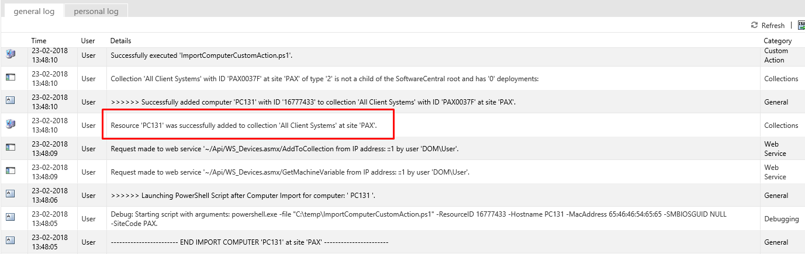
Task: Click icon of the AddToCollection web service row
Action: pyautogui.click(x=10, y=147)
